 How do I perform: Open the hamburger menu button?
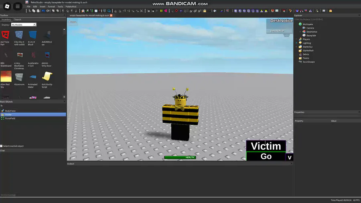click(x=18, y=6)
